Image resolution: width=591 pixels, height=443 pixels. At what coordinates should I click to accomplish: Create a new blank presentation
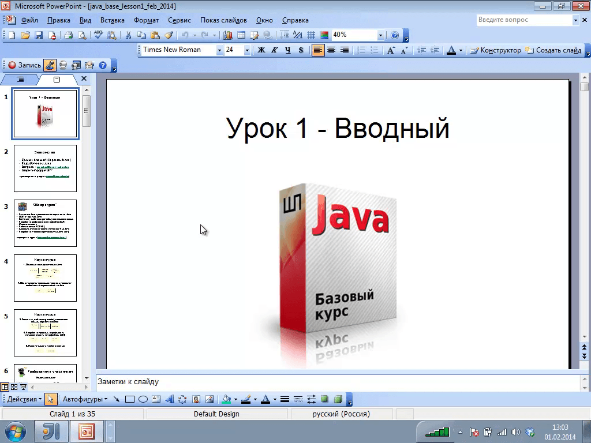pyautogui.click(x=12, y=35)
